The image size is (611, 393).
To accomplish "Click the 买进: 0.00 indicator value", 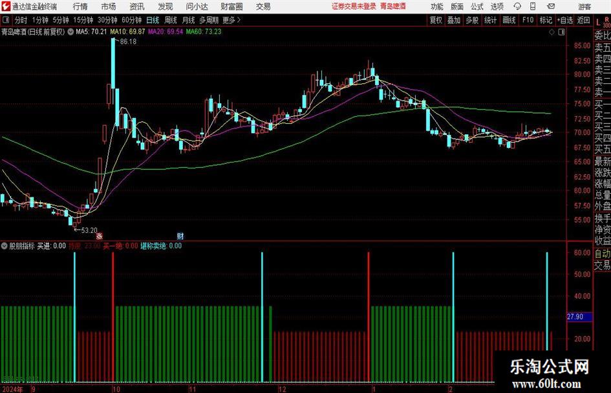I will point(52,246).
